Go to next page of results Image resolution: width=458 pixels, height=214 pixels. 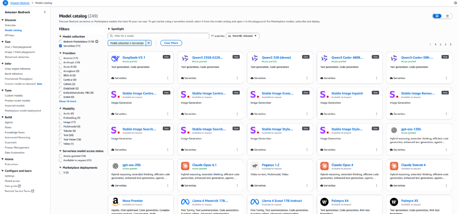click(x=450, y=44)
